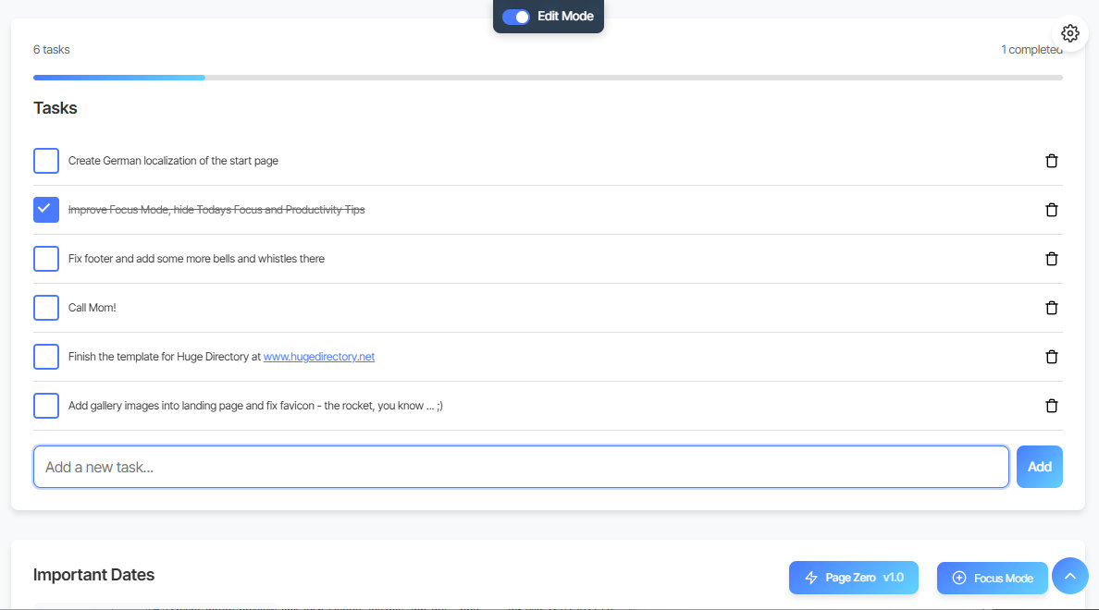
Task: Delete the German localization task
Action: coord(1051,161)
